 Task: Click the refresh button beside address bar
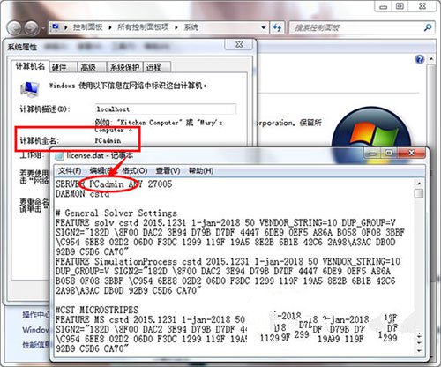click(x=277, y=27)
